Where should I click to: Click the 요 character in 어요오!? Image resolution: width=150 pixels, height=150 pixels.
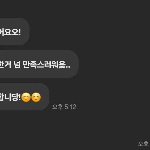click(8, 32)
